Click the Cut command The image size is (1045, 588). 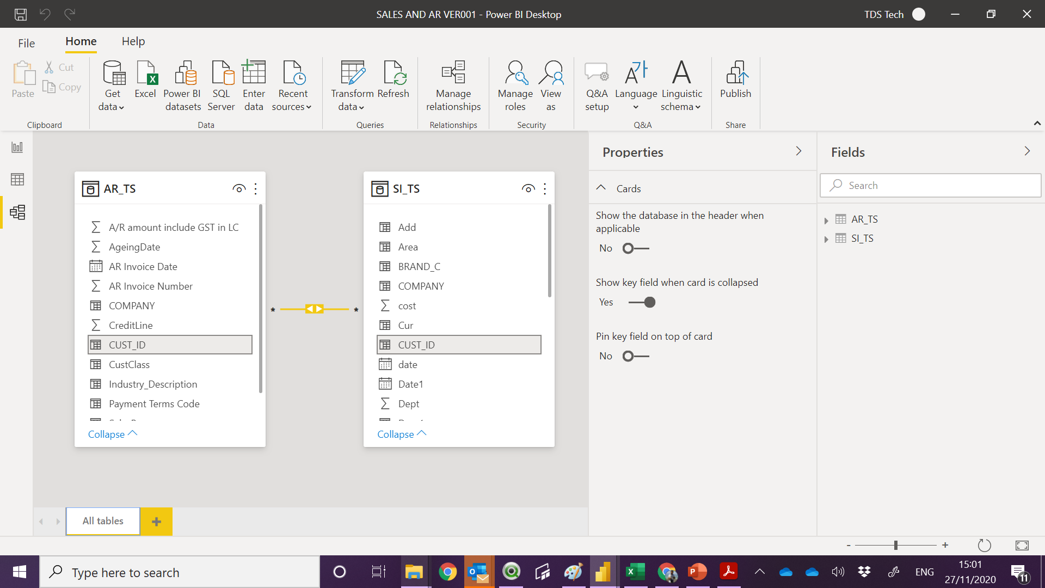pyautogui.click(x=59, y=68)
